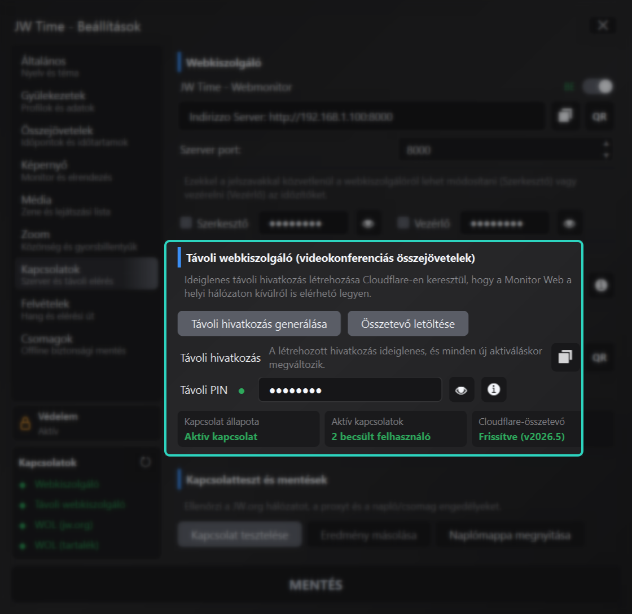Open the Csomagok settings section

86,344
